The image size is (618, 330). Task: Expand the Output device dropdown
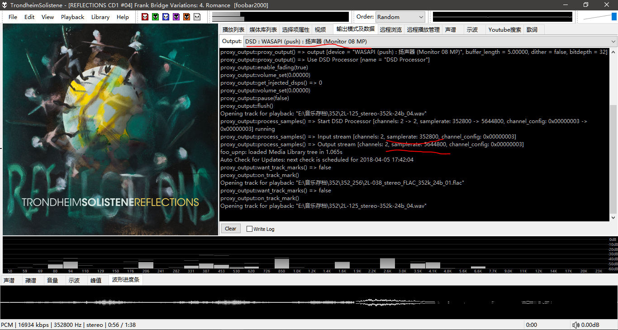pos(430,42)
